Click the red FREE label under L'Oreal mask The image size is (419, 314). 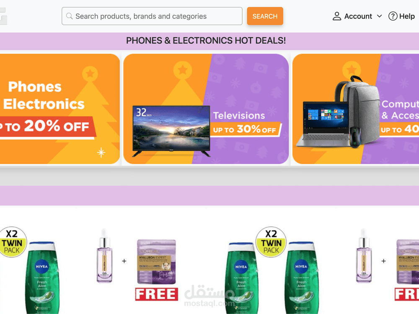click(x=157, y=294)
